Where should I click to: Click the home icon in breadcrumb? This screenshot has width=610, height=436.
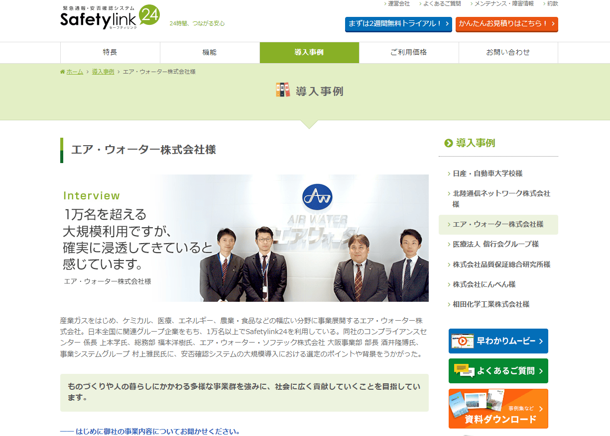62,72
